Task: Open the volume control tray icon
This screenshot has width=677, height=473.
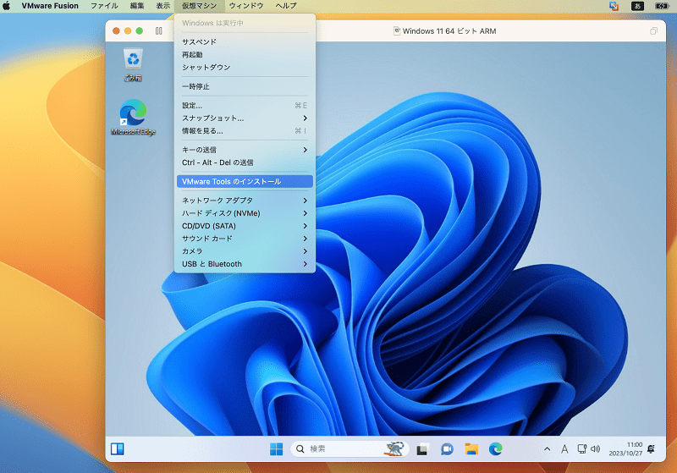Action: 595,449
